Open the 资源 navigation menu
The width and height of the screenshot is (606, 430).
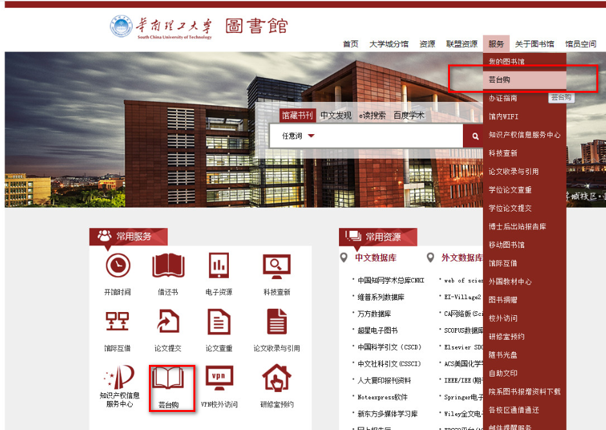[427, 44]
